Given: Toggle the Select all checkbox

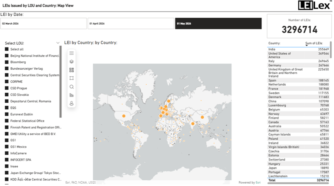Looking at the screenshot, I should (x=7, y=49).
